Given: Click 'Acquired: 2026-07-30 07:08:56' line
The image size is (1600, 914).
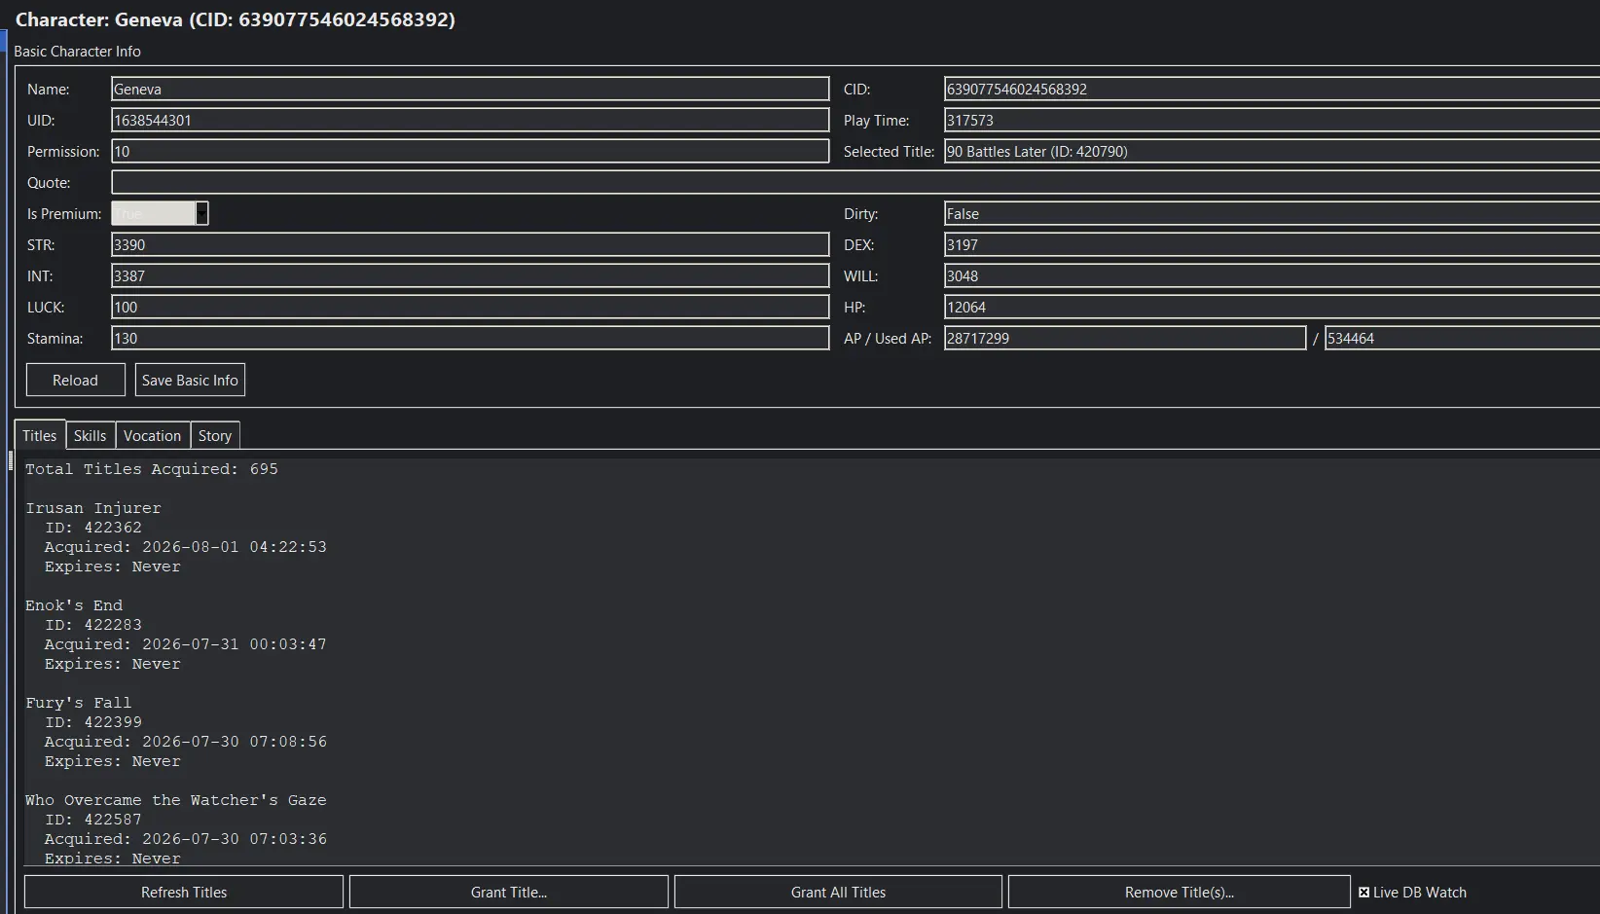Looking at the screenshot, I should click(186, 742).
